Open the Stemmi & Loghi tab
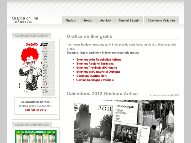 (x=129, y=20)
